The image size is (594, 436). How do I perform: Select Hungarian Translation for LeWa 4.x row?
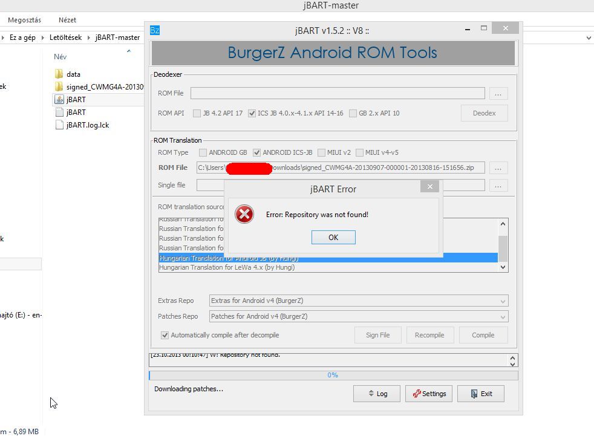(x=328, y=267)
